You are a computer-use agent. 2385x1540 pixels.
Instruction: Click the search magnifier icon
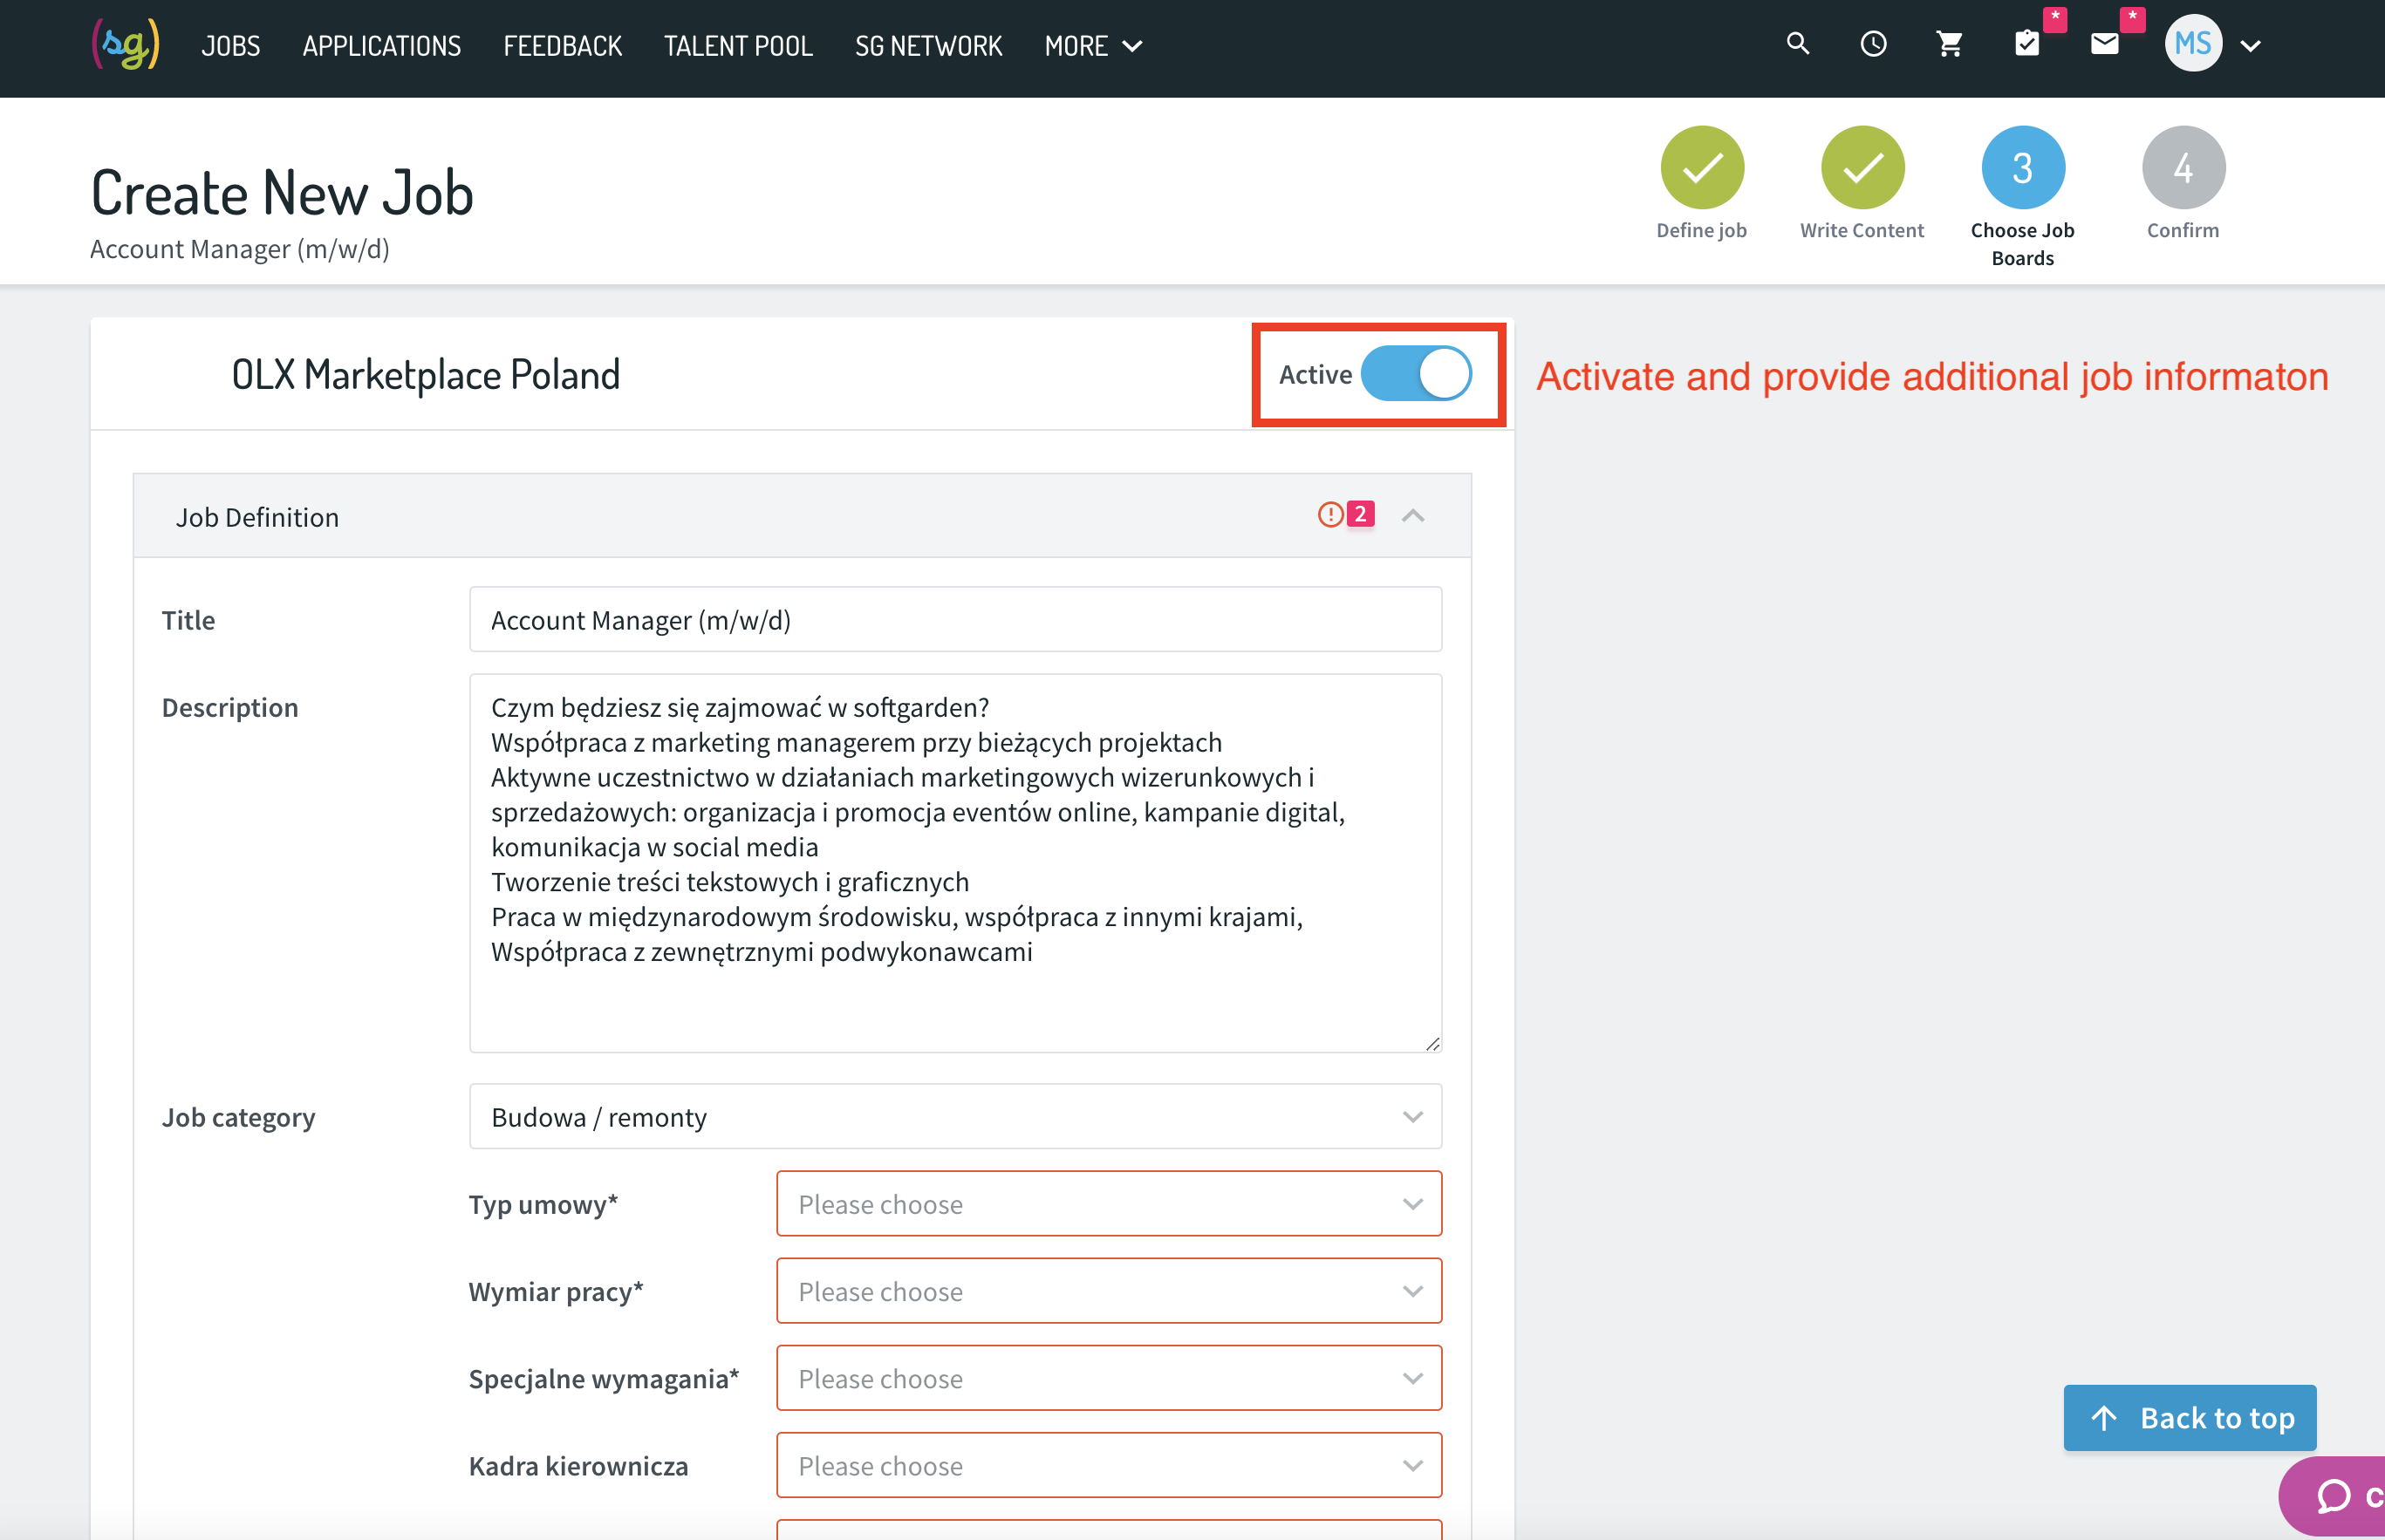[1798, 44]
